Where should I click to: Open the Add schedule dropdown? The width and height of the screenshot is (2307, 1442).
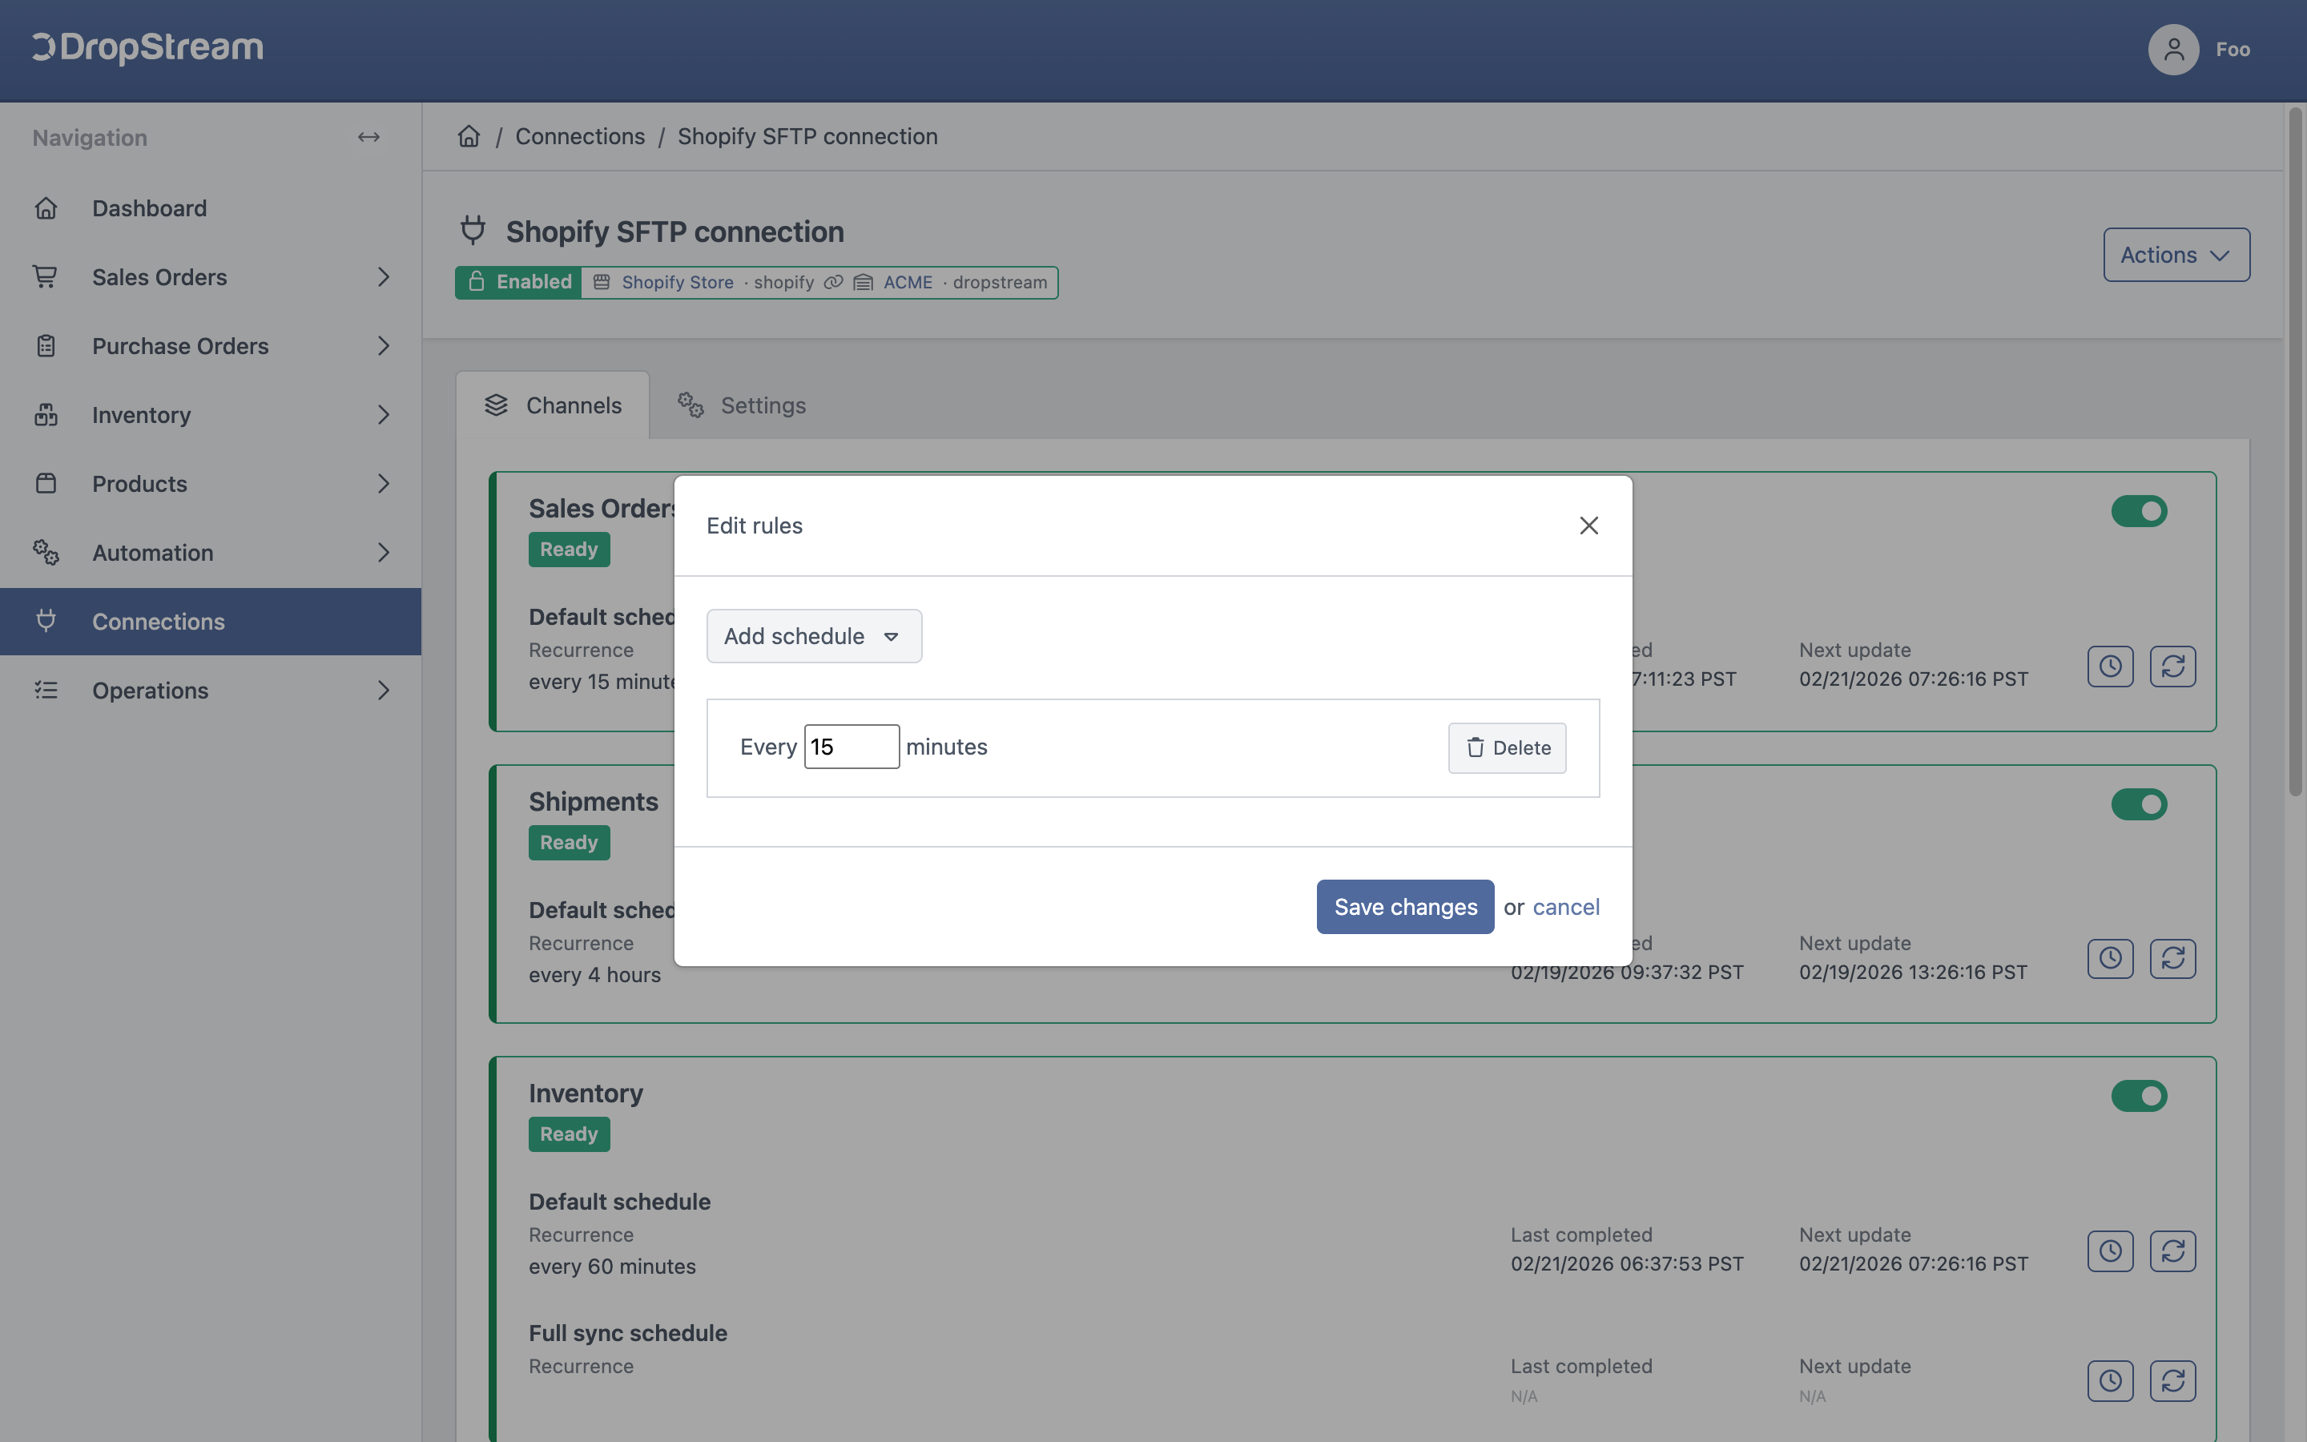(x=814, y=636)
